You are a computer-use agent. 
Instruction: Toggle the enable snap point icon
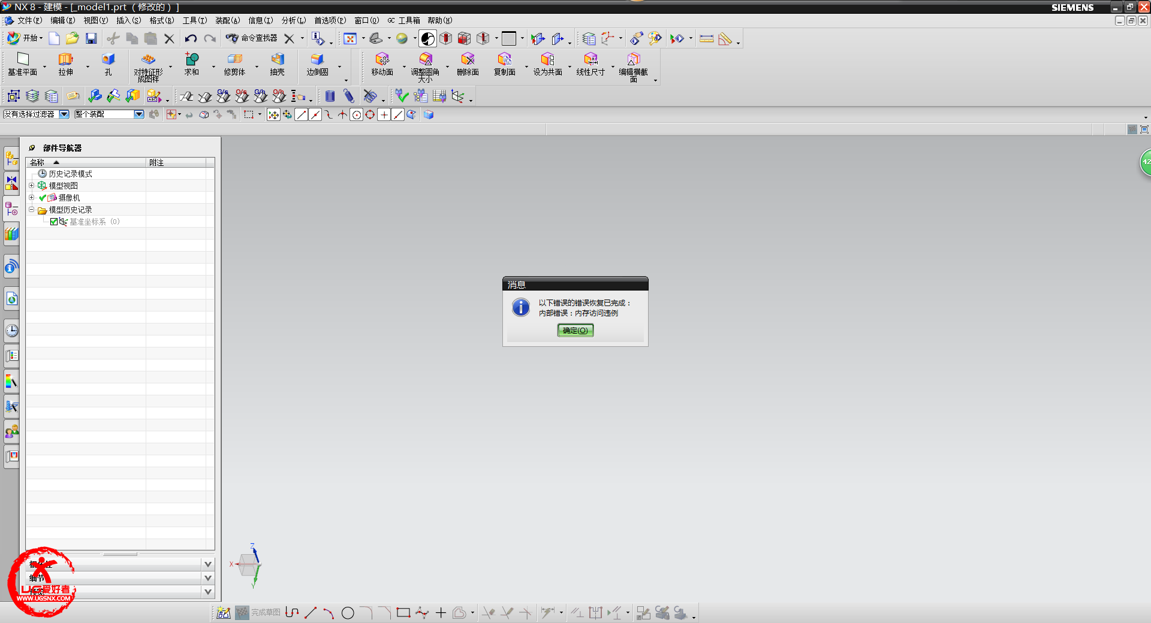tap(273, 114)
